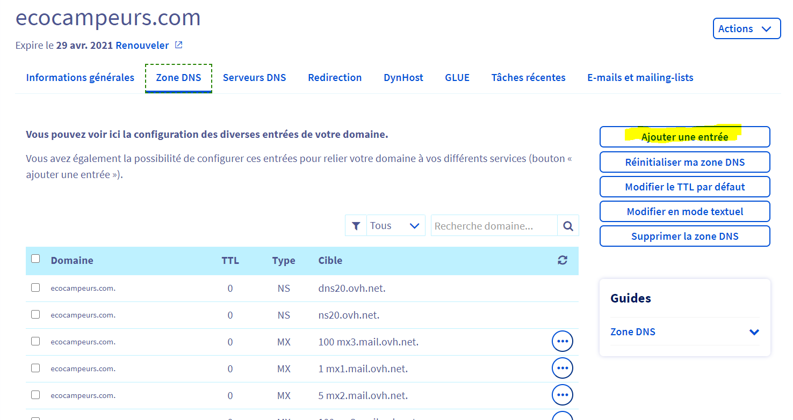Open actions menu for mx1.mail.ovh.net row
The width and height of the screenshot is (793, 420).
pyautogui.click(x=562, y=368)
